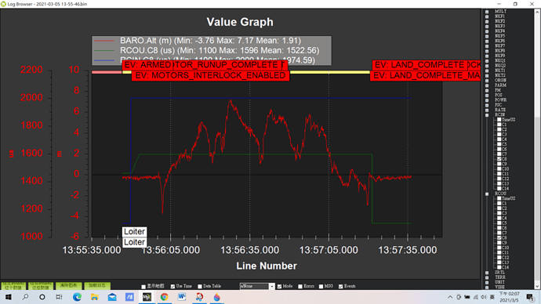Viewport: 541px width, 304px height.
Task: Click the fourth green button at bottom left
Action: 97,286
